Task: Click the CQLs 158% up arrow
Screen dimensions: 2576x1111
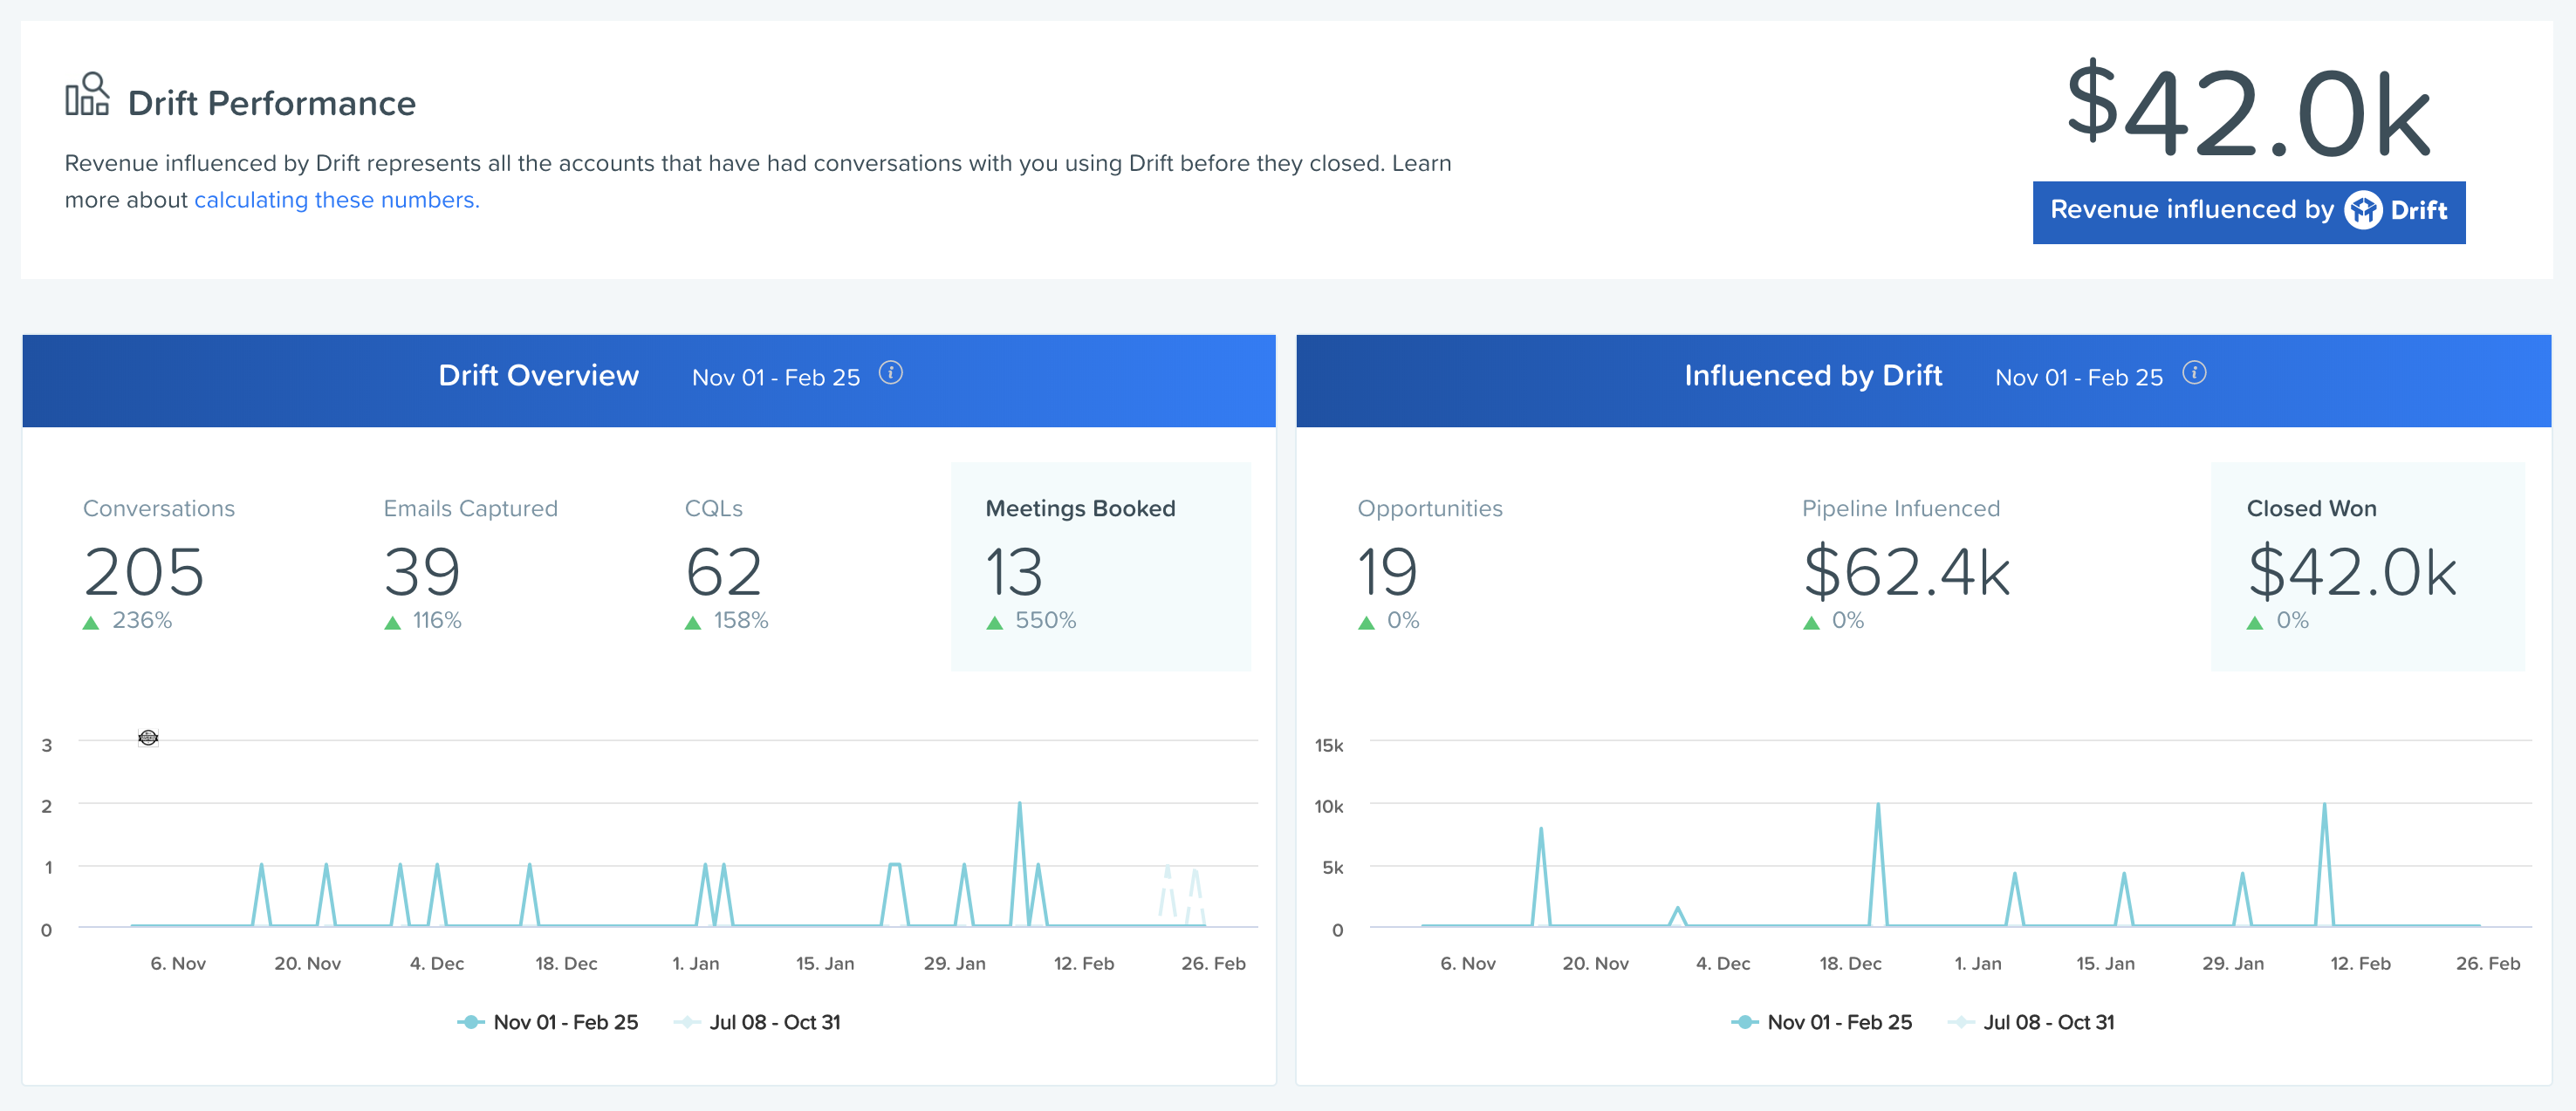Action: (x=693, y=623)
